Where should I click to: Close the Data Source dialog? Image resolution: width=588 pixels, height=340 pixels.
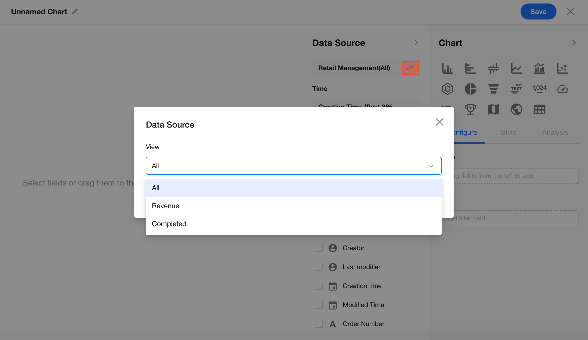click(x=439, y=122)
